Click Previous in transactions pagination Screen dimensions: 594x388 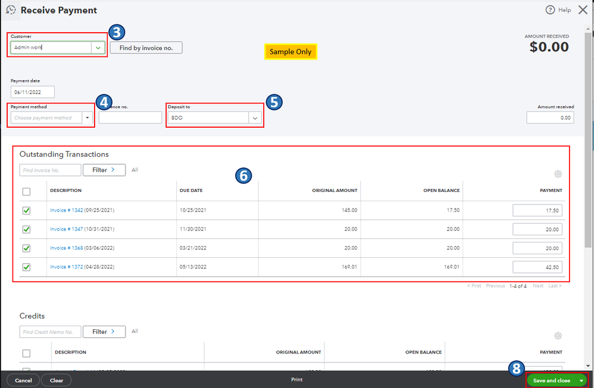[495, 286]
